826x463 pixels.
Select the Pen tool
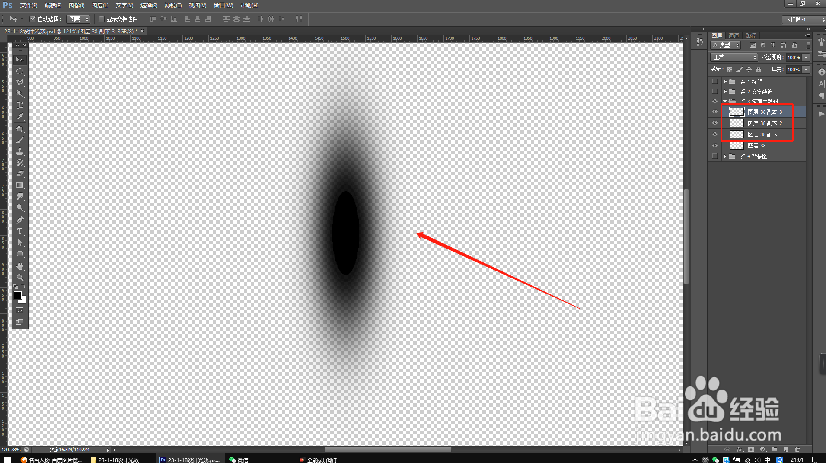click(x=20, y=220)
